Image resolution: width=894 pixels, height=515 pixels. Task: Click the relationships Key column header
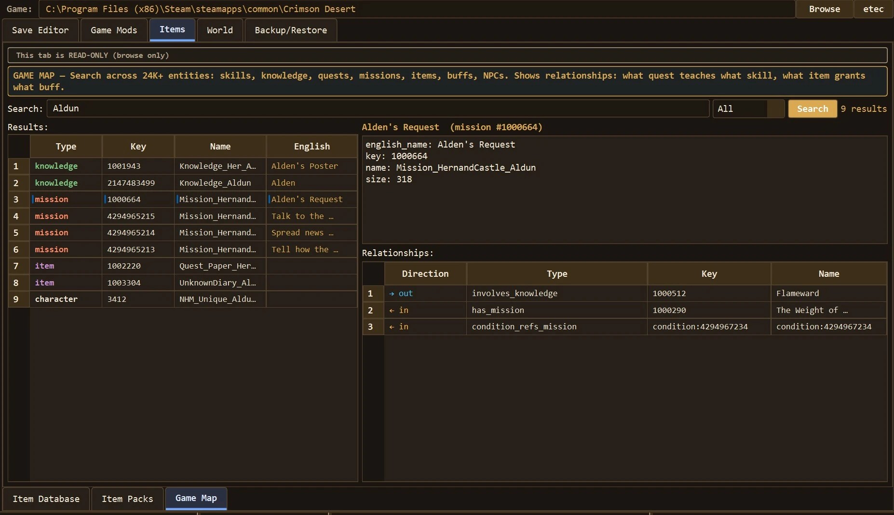click(x=709, y=274)
